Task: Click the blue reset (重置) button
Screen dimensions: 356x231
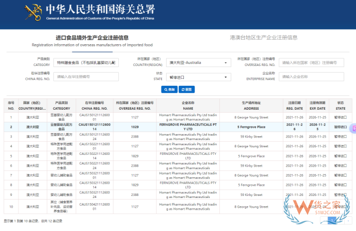Action: (186, 89)
